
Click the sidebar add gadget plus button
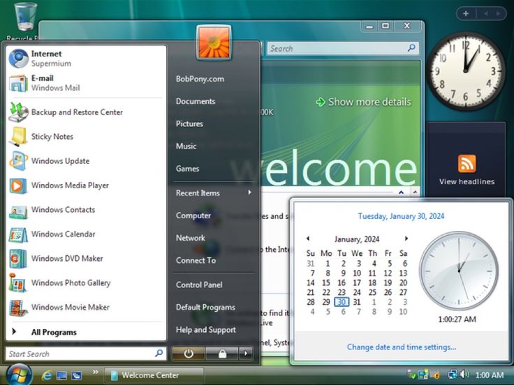[x=466, y=14]
